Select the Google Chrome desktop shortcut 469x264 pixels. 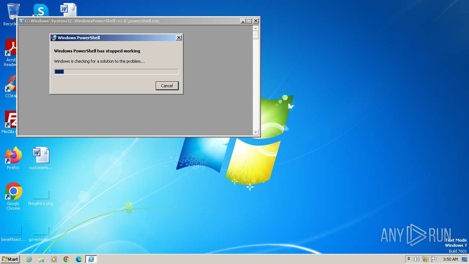click(x=13, y=197)
